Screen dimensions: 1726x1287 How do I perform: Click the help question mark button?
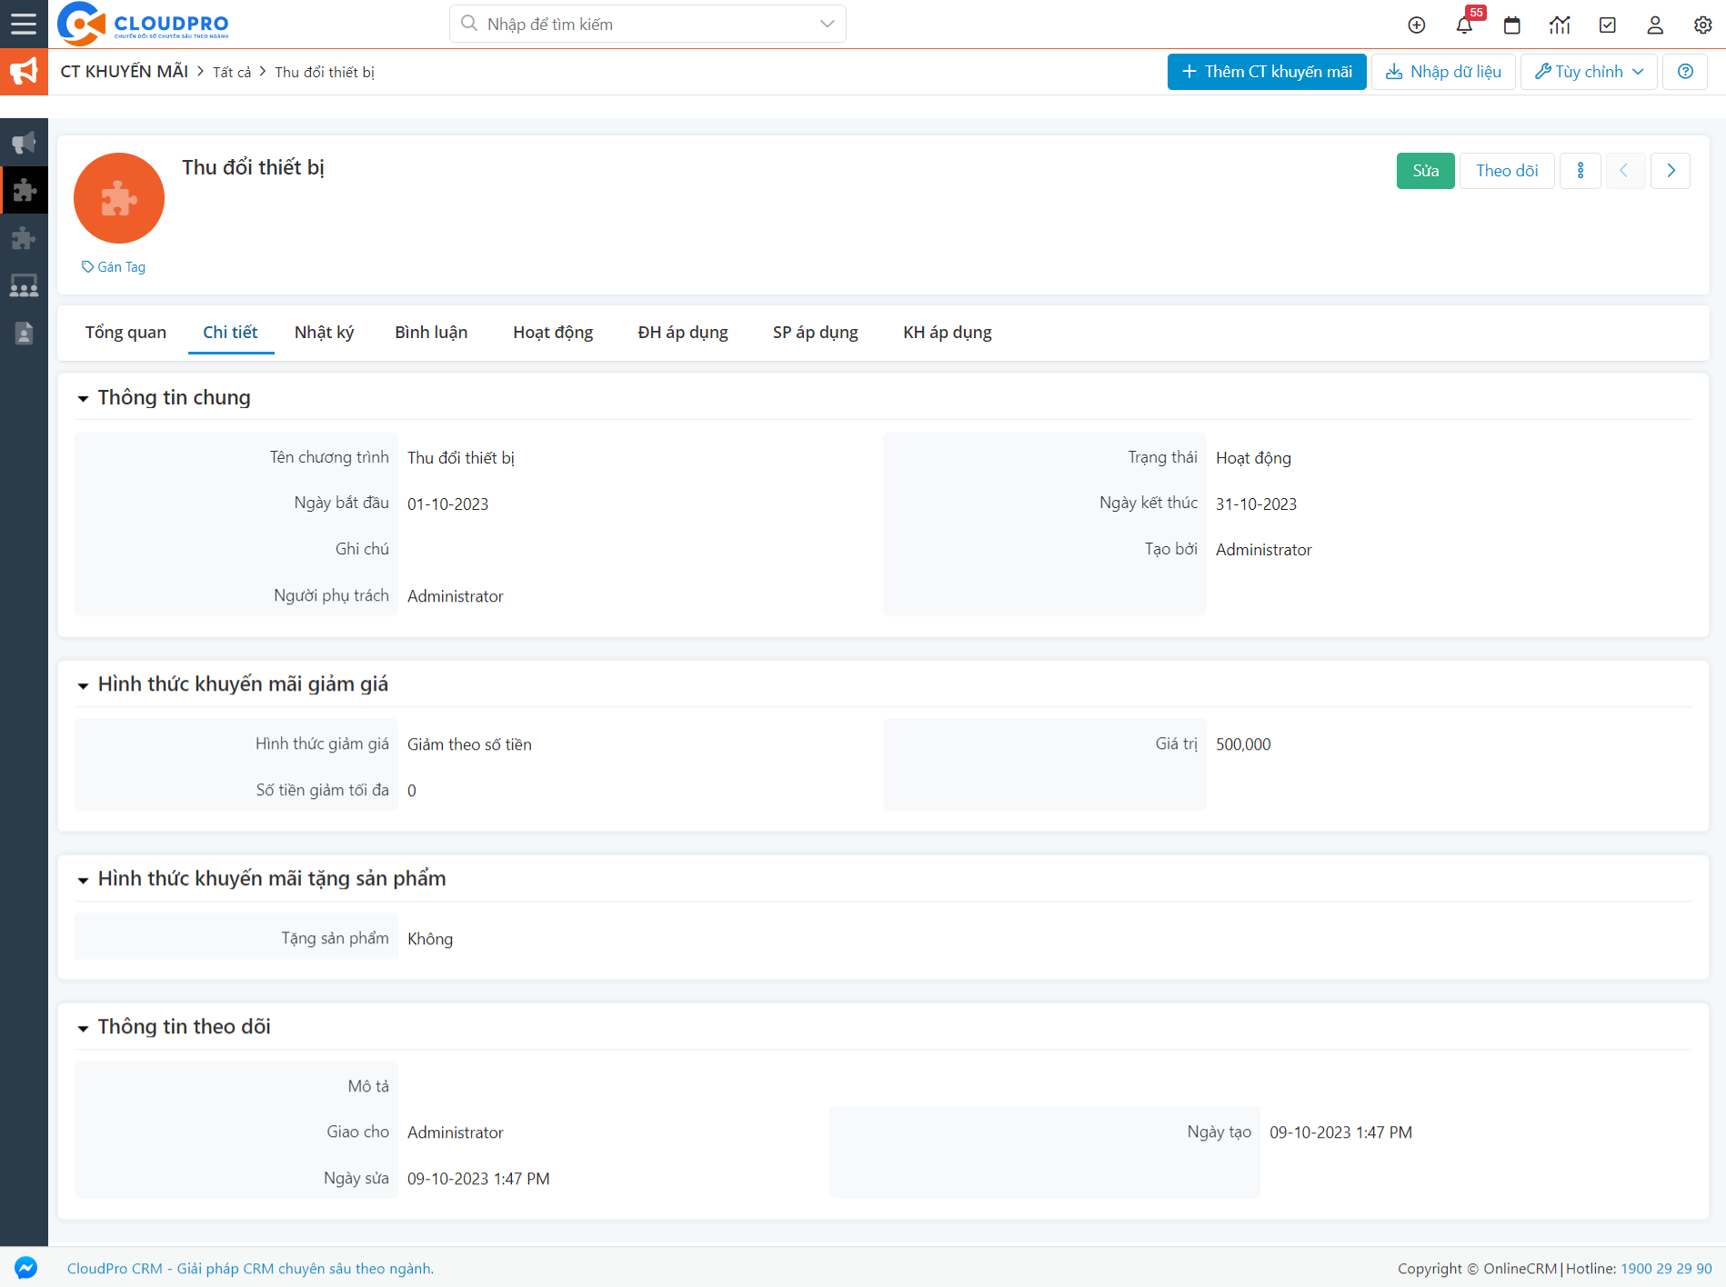[x=1685, y=72]
